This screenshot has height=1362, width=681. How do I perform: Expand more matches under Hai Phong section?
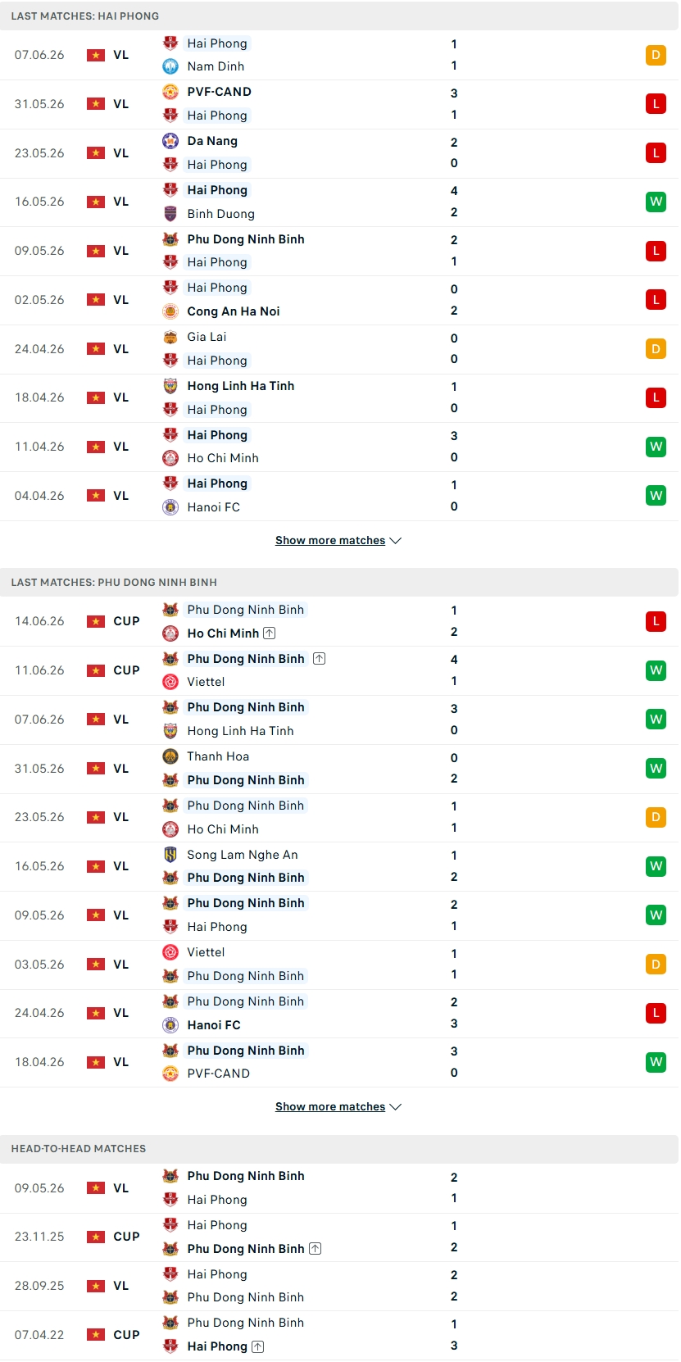pyautogui.click(x=338, y=541)
